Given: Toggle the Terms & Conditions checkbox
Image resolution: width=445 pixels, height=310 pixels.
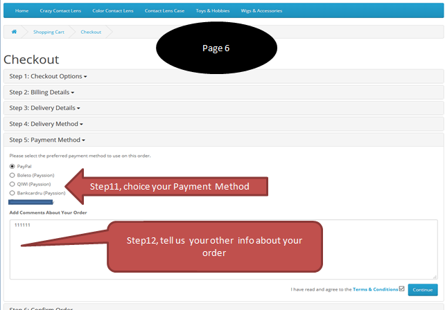Looking at the screenshot, I should point(402,289).
